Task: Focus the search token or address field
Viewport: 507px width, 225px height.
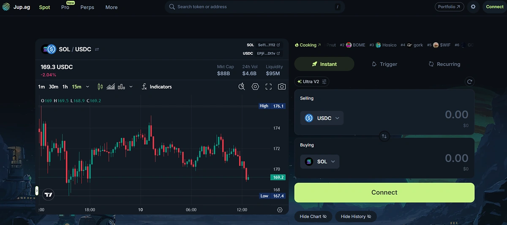Action: 255,7
